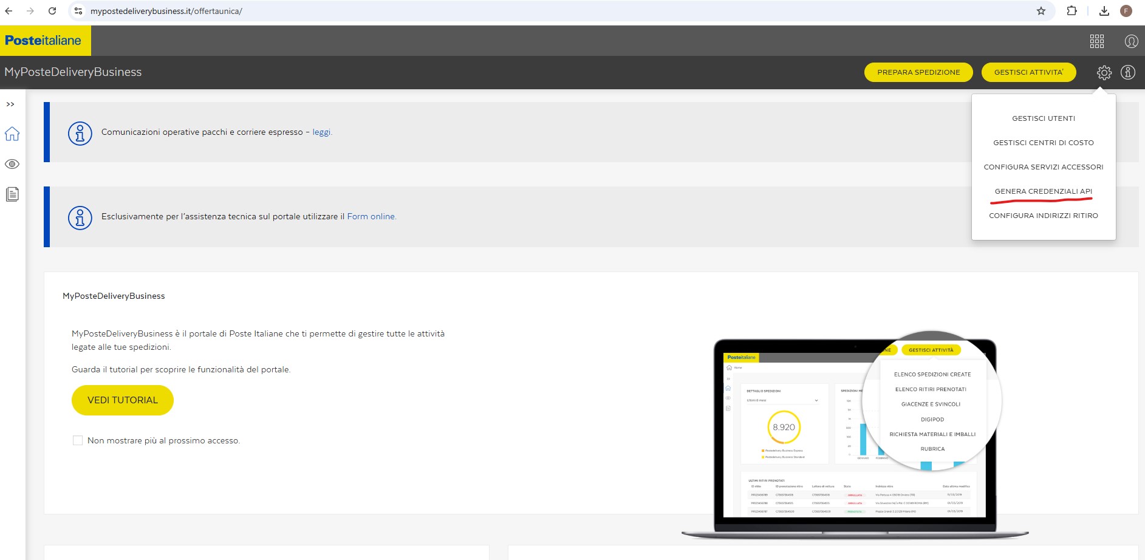
Task: Open browser extensions puzzle icon
Action: (x=1072, y=11)
